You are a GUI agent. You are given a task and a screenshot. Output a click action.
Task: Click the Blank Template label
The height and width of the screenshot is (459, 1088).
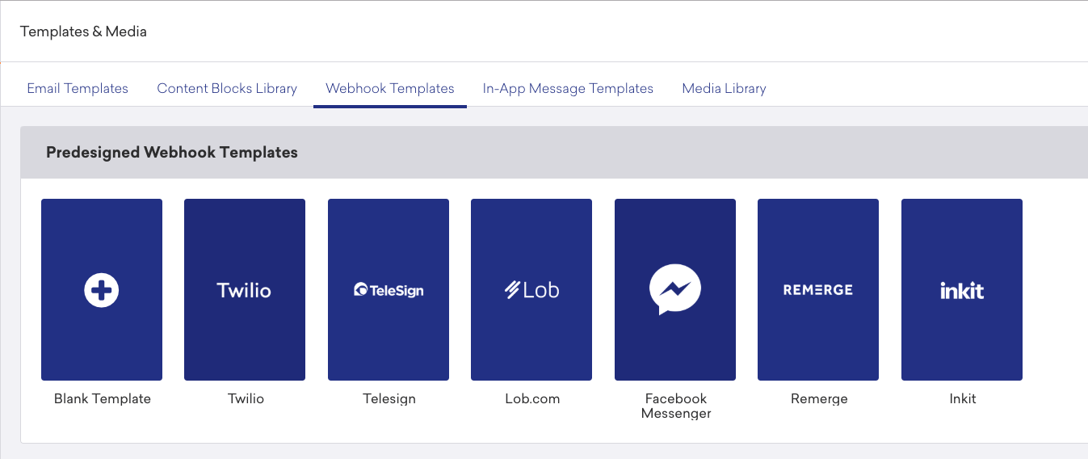coord(103,398)
